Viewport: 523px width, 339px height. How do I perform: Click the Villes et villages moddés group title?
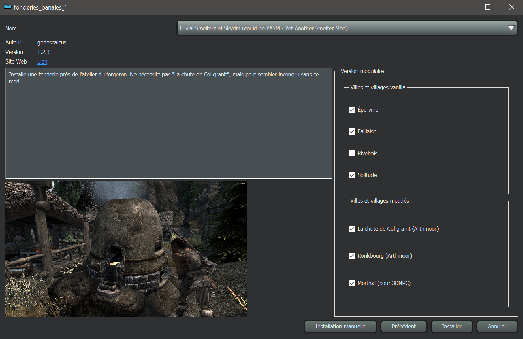(380, 201)
